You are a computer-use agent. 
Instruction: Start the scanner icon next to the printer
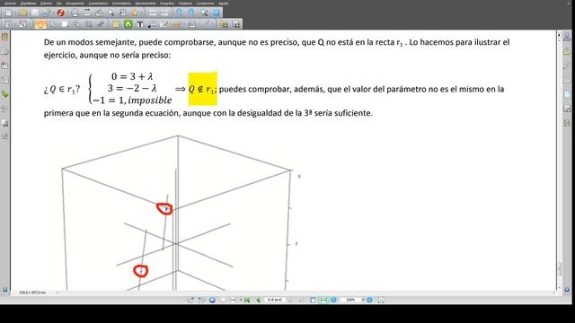(87, 13)
